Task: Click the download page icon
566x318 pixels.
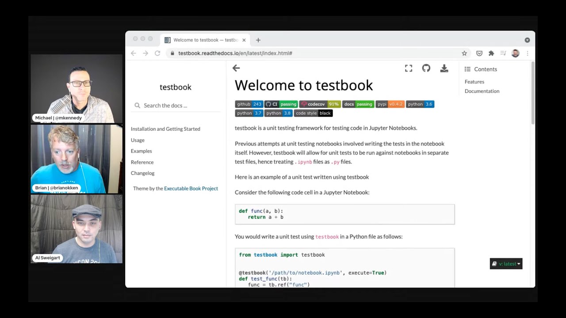Action: coord(444,68)
